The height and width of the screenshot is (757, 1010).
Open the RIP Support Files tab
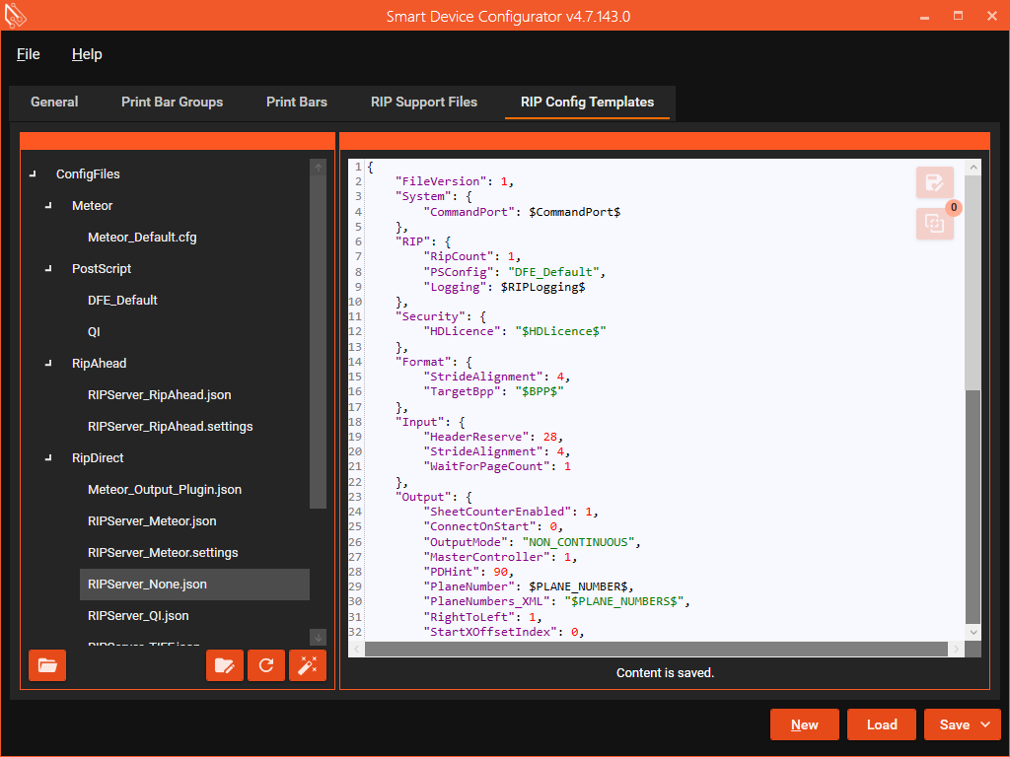coord(423,102)
